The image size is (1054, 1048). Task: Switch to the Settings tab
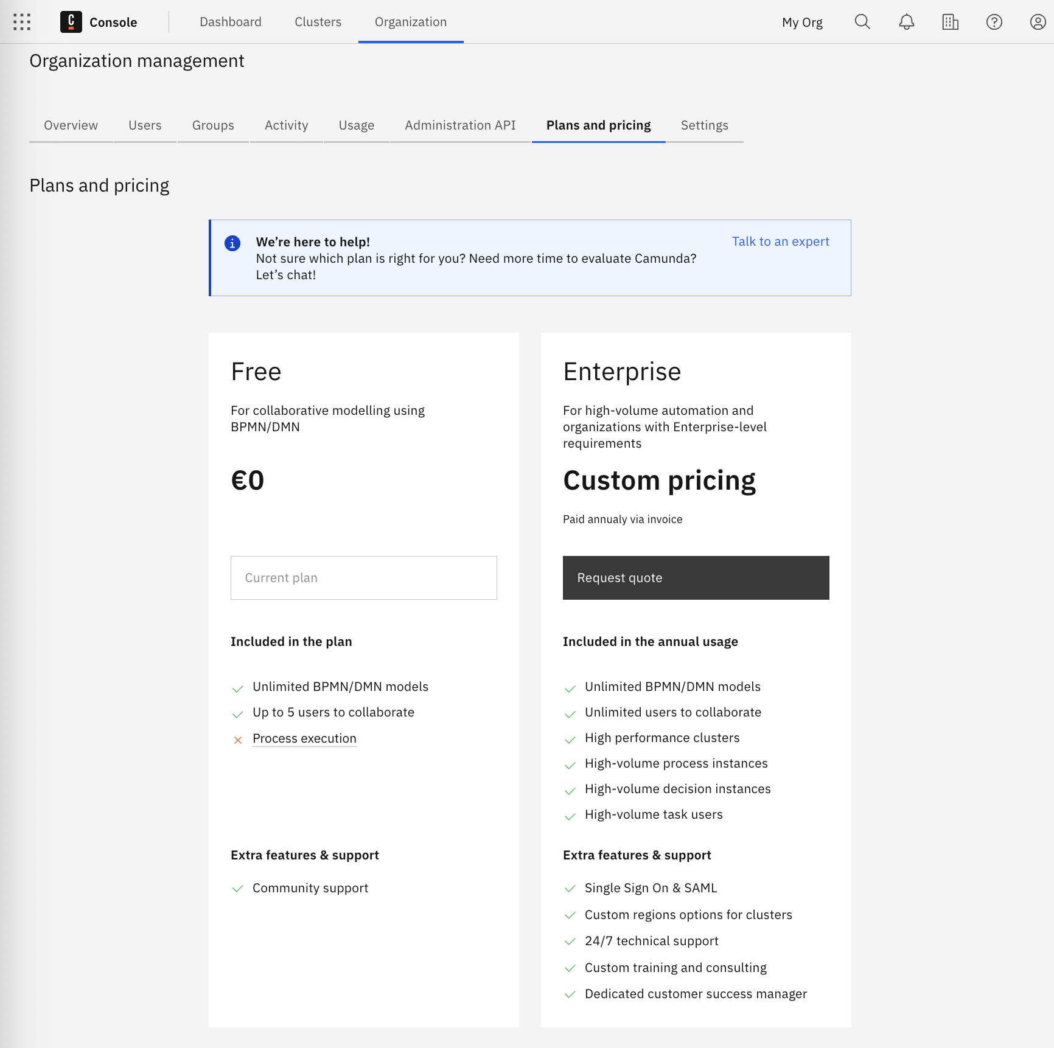coord(705,125)
